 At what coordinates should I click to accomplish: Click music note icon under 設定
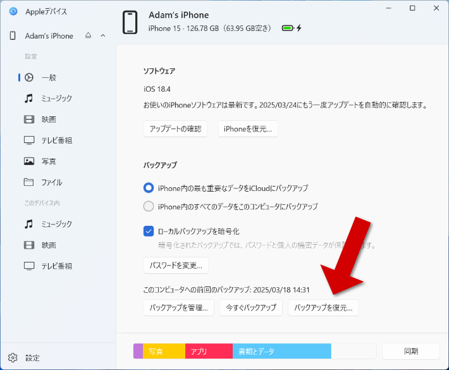pyautogui.click(x=28, y=98)
